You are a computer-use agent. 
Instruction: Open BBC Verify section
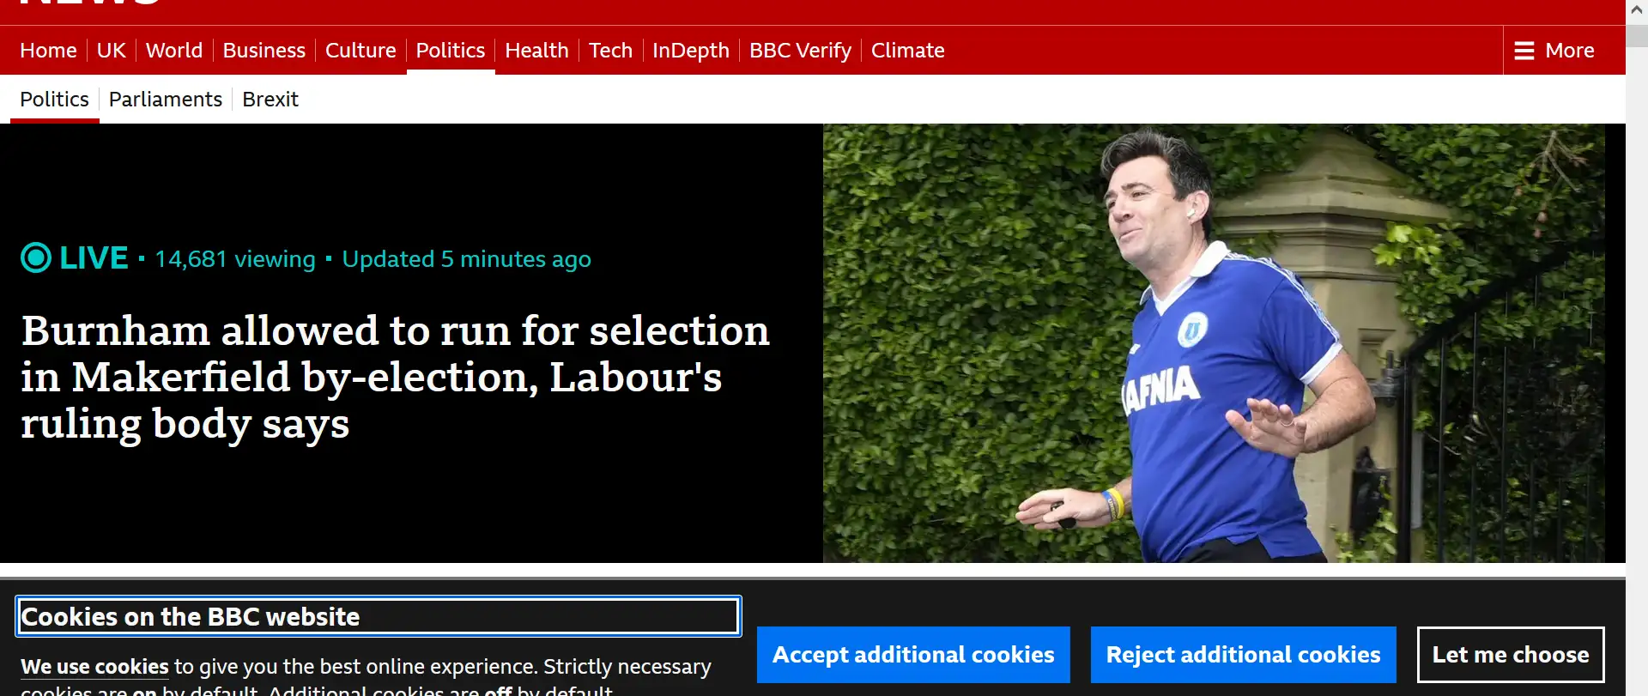800,51
